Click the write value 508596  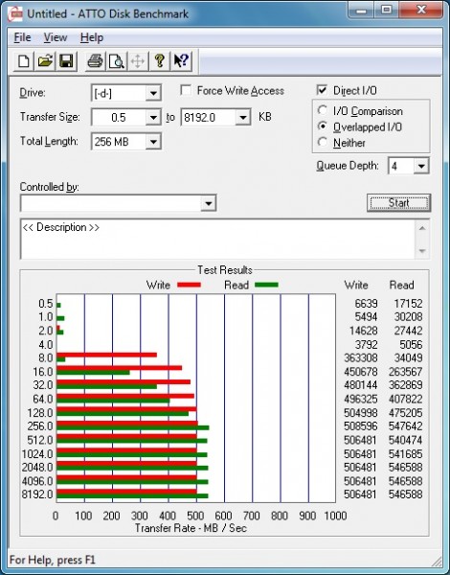pyautogui.click(x=361, y=426)
